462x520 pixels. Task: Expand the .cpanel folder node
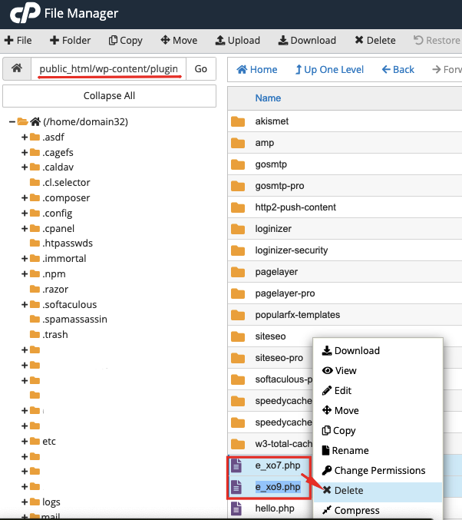(x=25, y=228)
